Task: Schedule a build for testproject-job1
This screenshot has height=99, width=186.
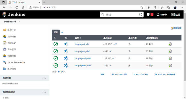Action: pyautogui.click(x=170, y=44)
